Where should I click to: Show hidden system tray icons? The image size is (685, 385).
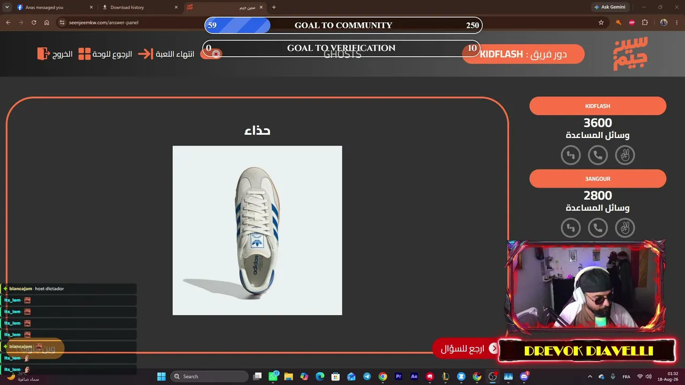pos(590,376)
